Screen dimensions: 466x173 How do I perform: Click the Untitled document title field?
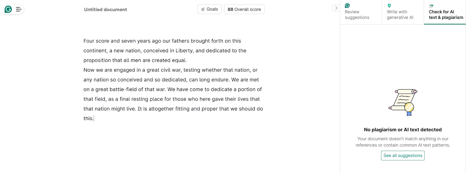tap(105, 10)
